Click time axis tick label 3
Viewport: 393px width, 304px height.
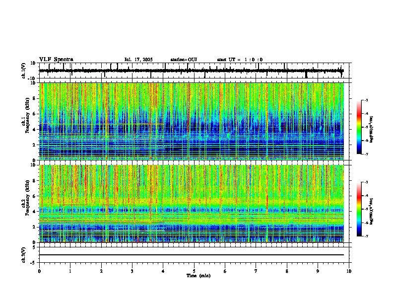132,271
